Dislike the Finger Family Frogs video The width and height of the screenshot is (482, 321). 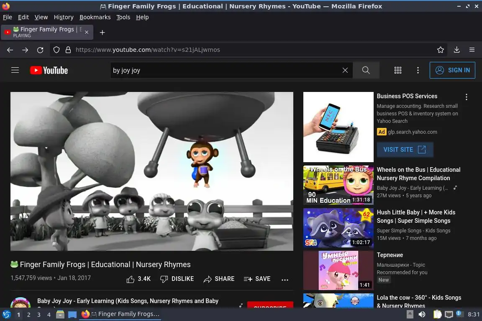pos(177,279)
